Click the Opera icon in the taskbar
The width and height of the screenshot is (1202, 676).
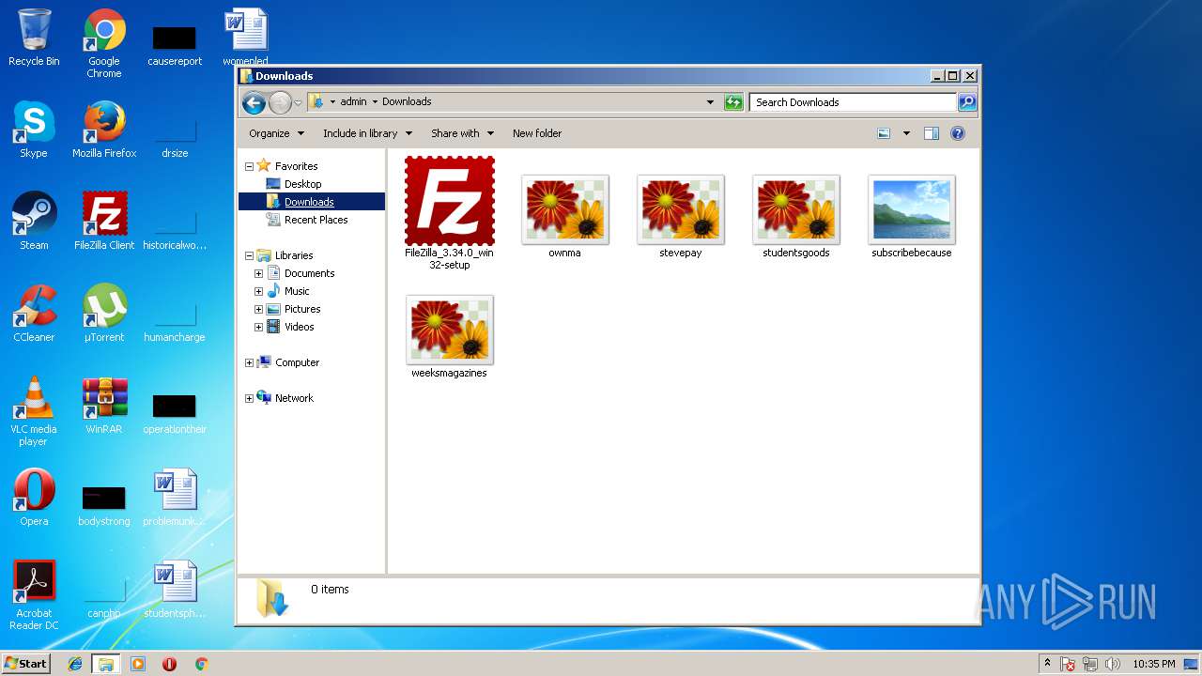(x=170, y=664)
